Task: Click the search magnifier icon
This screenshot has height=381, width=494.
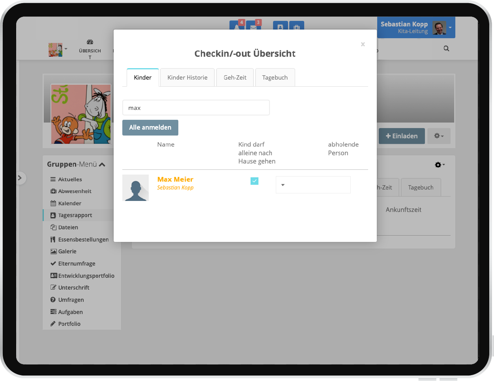Action: pos(446,48)
